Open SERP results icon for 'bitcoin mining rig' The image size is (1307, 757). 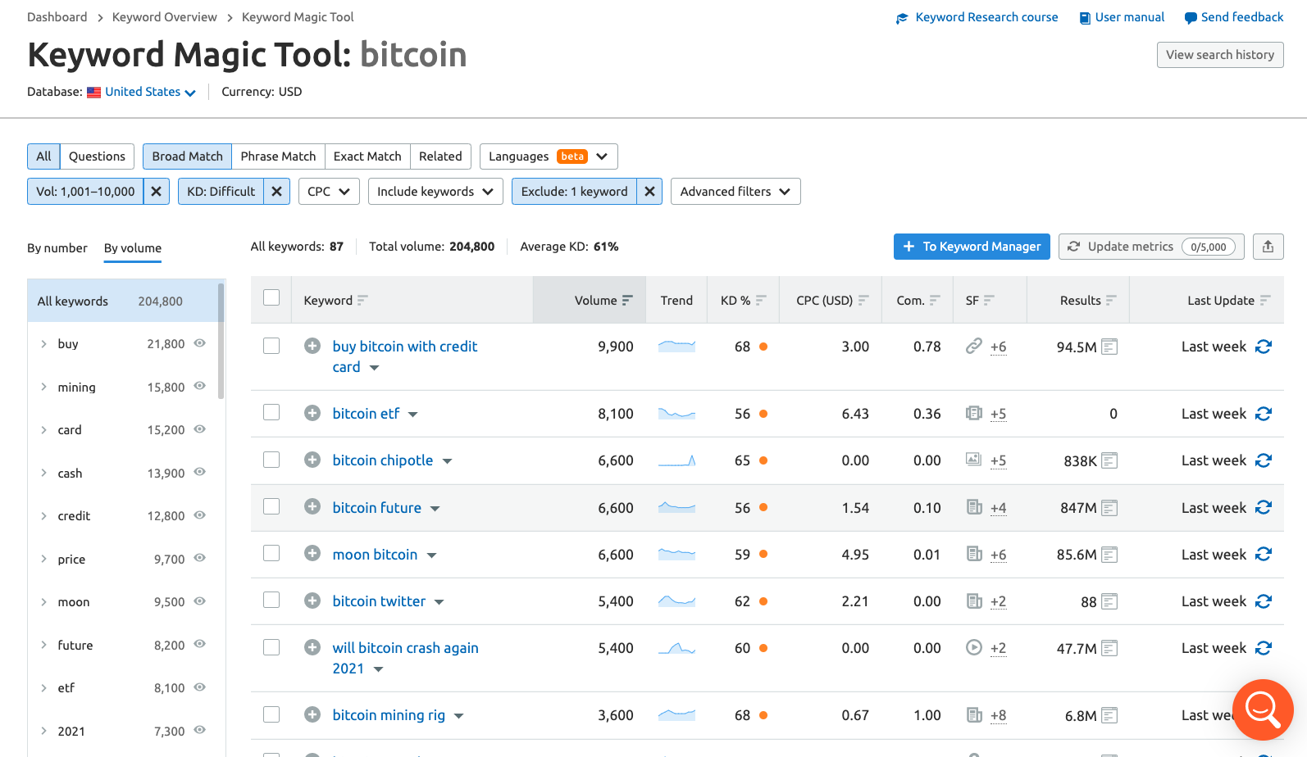[1109, 715]
